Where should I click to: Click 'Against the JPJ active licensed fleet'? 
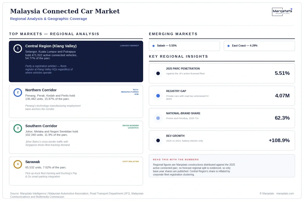[185, 74]
